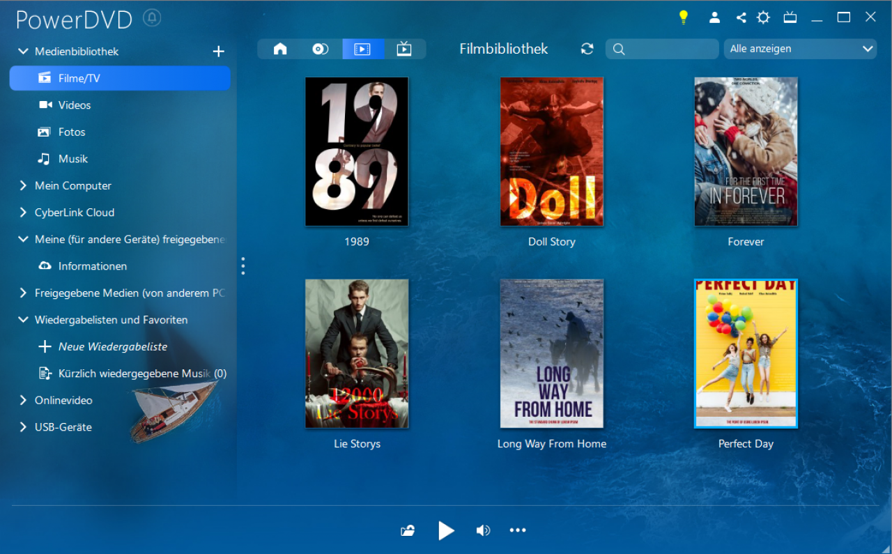Viewport: 892px width, 554px height.
Task: Select the Perfect Day movie poster
Action: tap(746, 353)
